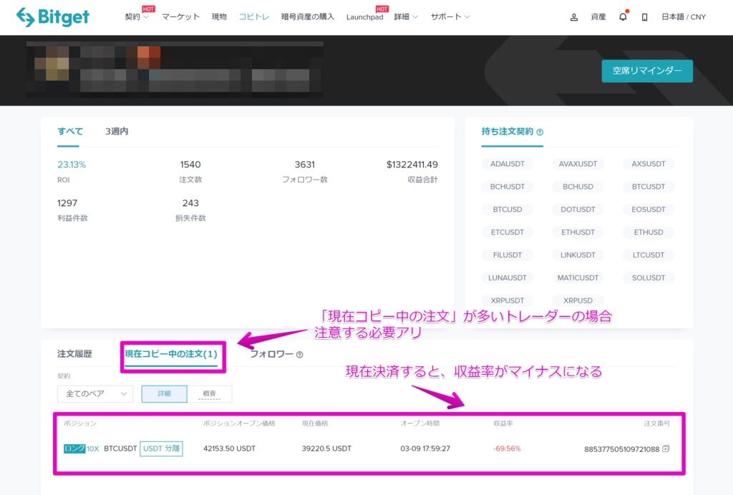Viewport: 733px width, 495px height.
Task: Open 資産 assets link
Action: (598, 17)
